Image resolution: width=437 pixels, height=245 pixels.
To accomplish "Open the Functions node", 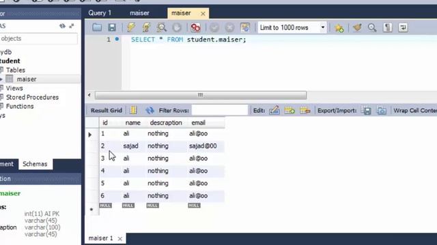I will click(20, 106).
